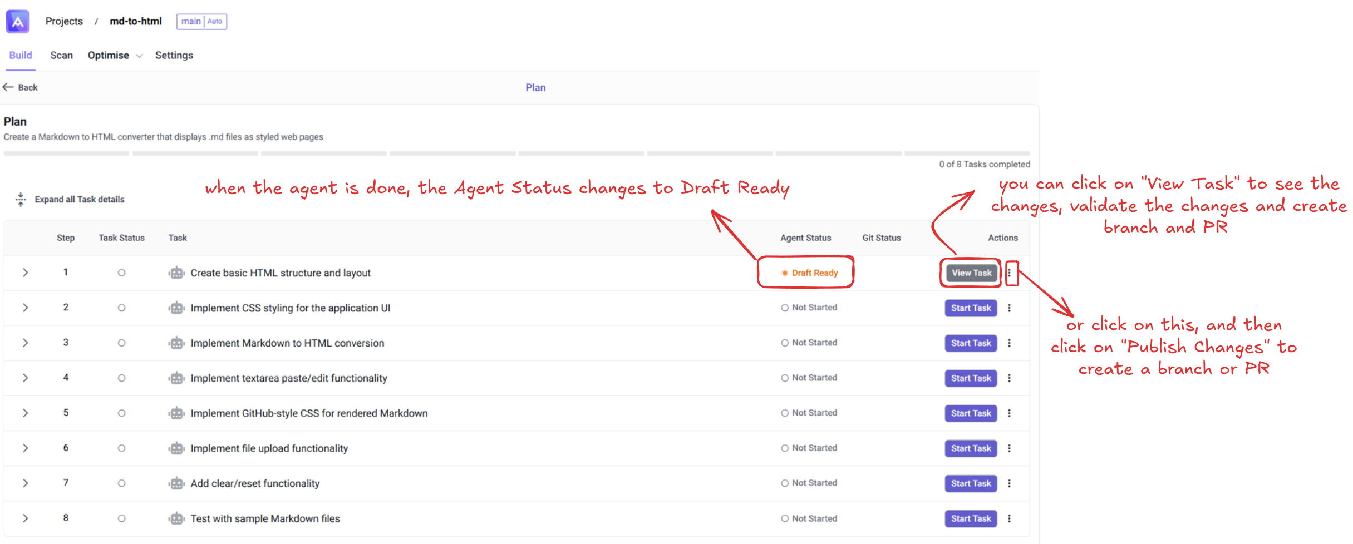
Task: Toggle the task status circle for step 7
Action: [x=121, y=483]
